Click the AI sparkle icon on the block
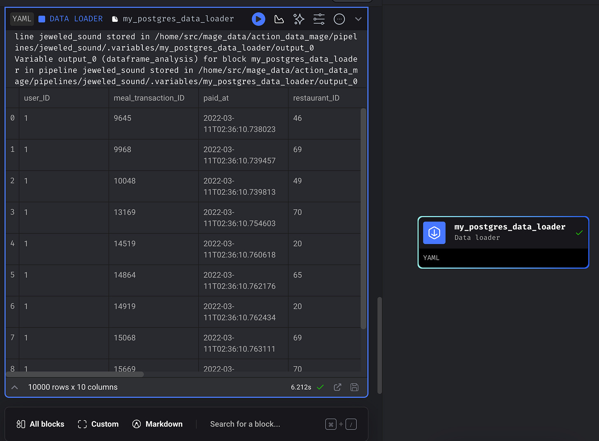599x441 pixels. point(299,19)
